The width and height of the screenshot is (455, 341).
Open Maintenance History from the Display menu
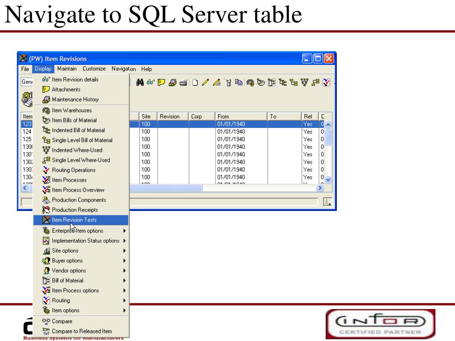81,99
